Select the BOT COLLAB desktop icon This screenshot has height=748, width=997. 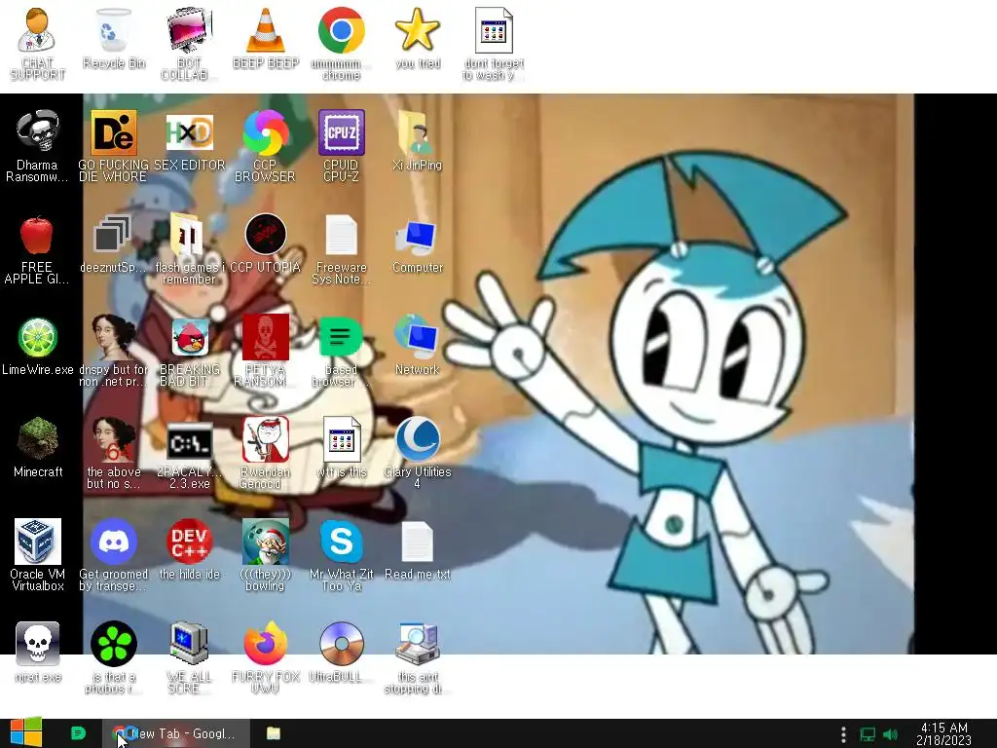click(x=190, y=43)
